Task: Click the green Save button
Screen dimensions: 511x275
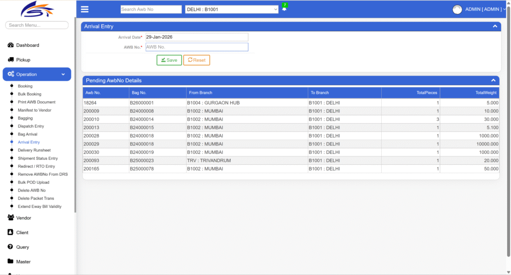Action: click(169, 60)
